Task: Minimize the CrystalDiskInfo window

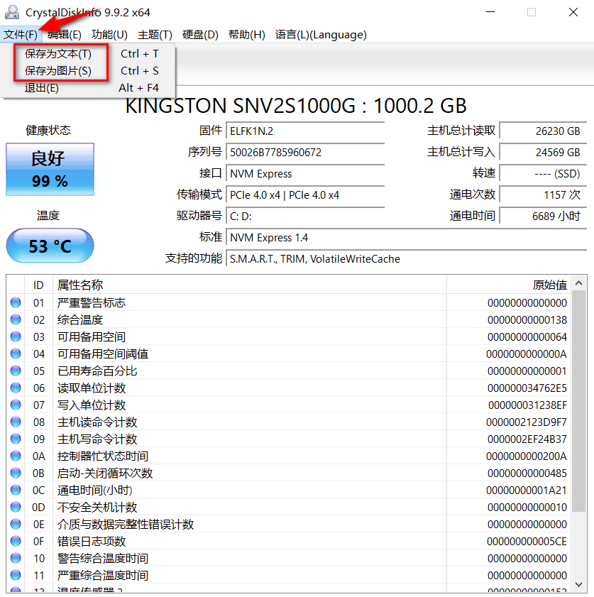Action: [490, 12]
